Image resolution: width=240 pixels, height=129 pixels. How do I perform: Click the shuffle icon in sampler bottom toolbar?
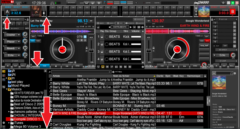pos(107,67)
